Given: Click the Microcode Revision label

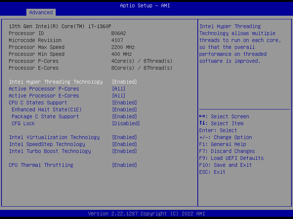Looking at the screenshot, I should click(35, 40).
